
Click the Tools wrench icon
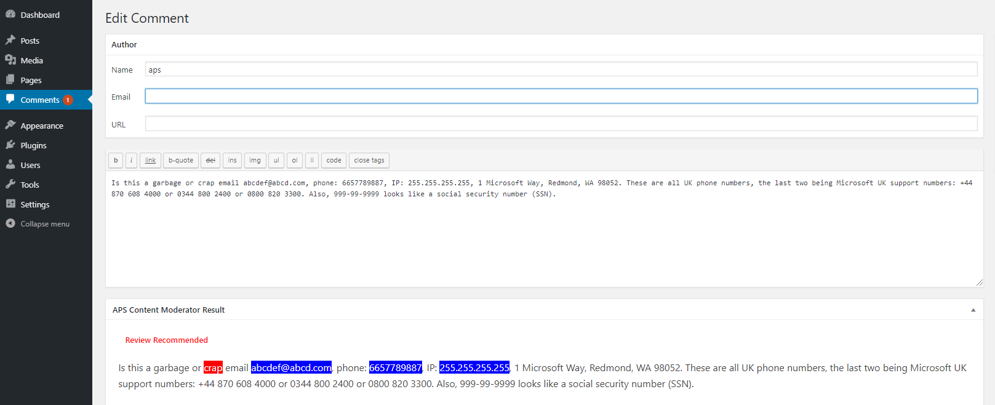(10, 184)
